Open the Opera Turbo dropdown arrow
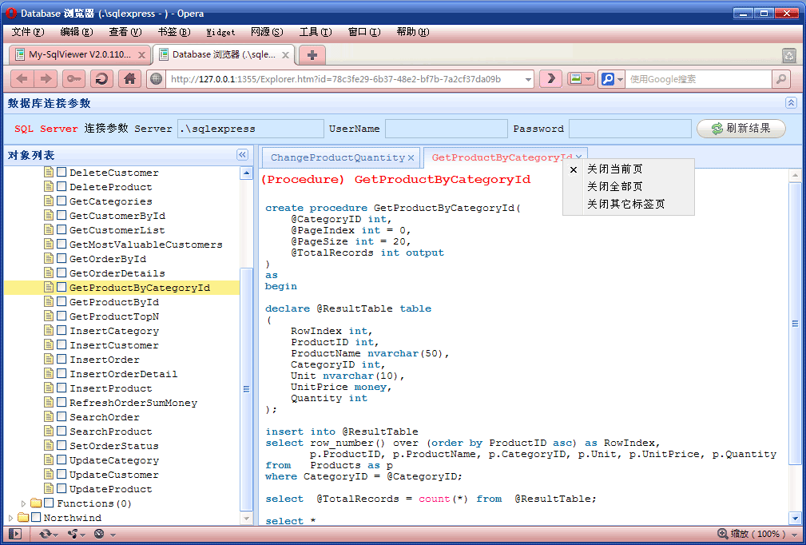Screen dimensions: 806x545 [x=113, y=535]
